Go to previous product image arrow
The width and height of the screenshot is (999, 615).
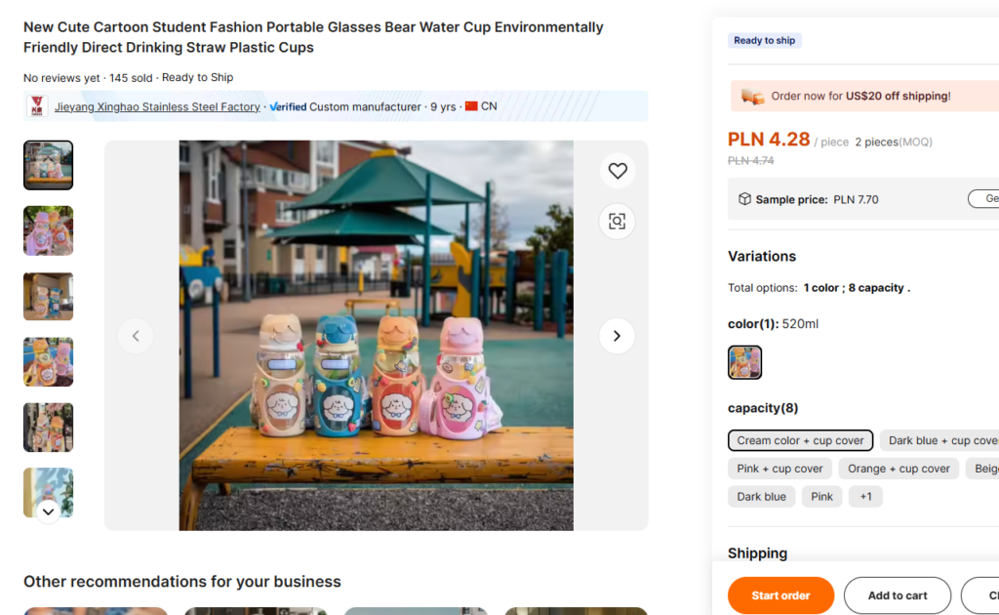point(136,336)
